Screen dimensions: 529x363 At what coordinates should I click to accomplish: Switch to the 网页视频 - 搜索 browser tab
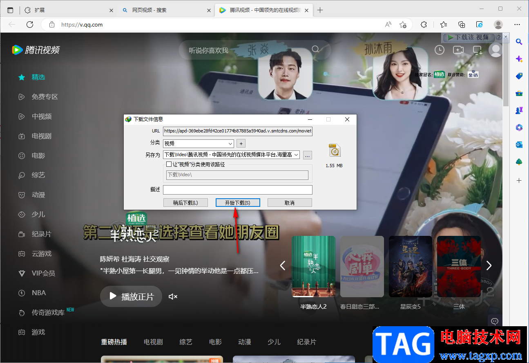click(x=166, y=10)
